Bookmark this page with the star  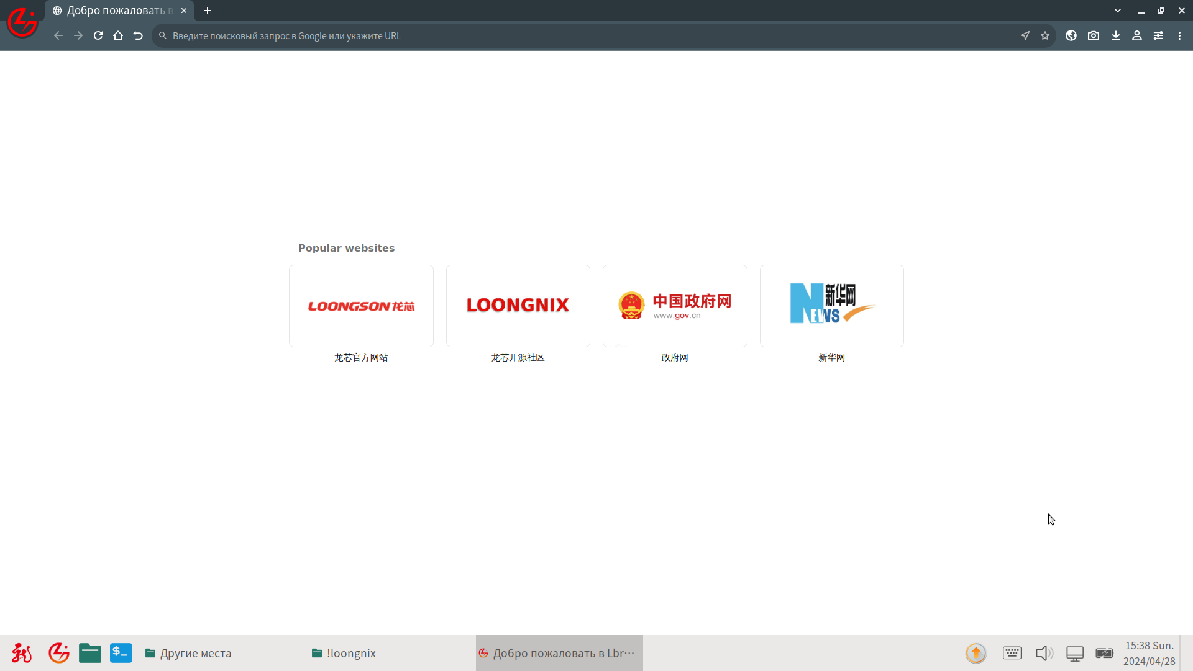1045,35
